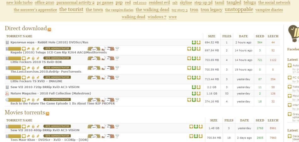
Task: Click the lock icon above Saw VII 480p title
Action: 33,126
